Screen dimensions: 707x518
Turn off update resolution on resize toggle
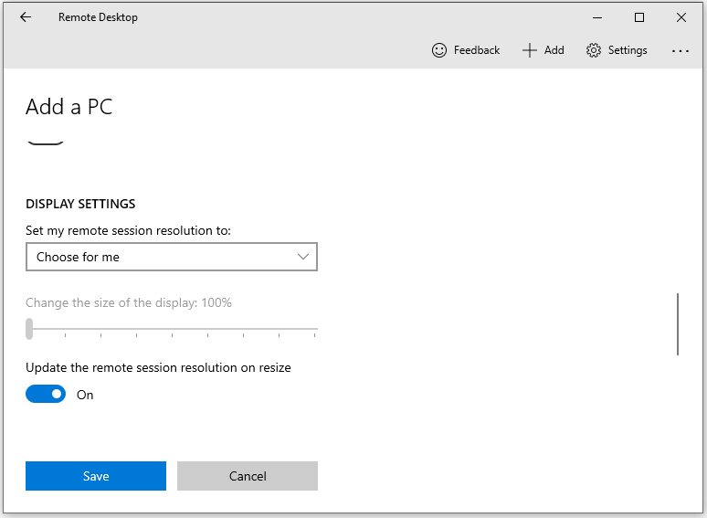tap(46, 394)
